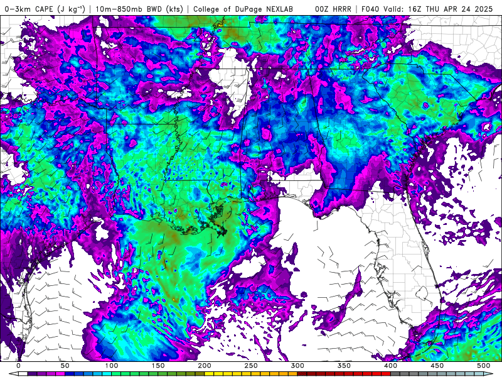Click the colorbar label '100'
502x377 pixels.
pyautogui.click(x=112, y=366)
